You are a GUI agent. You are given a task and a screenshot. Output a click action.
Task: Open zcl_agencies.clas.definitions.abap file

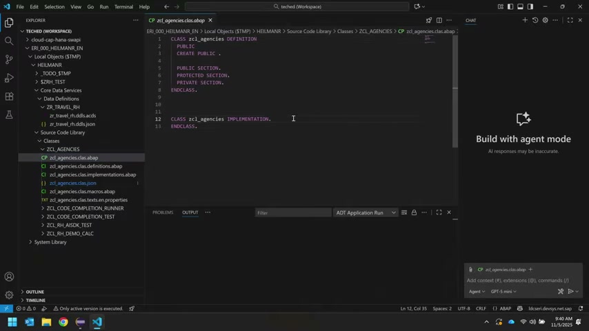(86, 166)
